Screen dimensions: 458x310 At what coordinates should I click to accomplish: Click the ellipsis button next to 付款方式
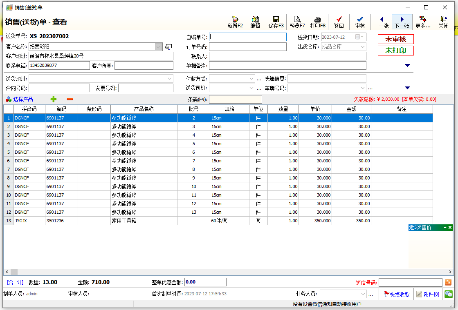(259, 79)
